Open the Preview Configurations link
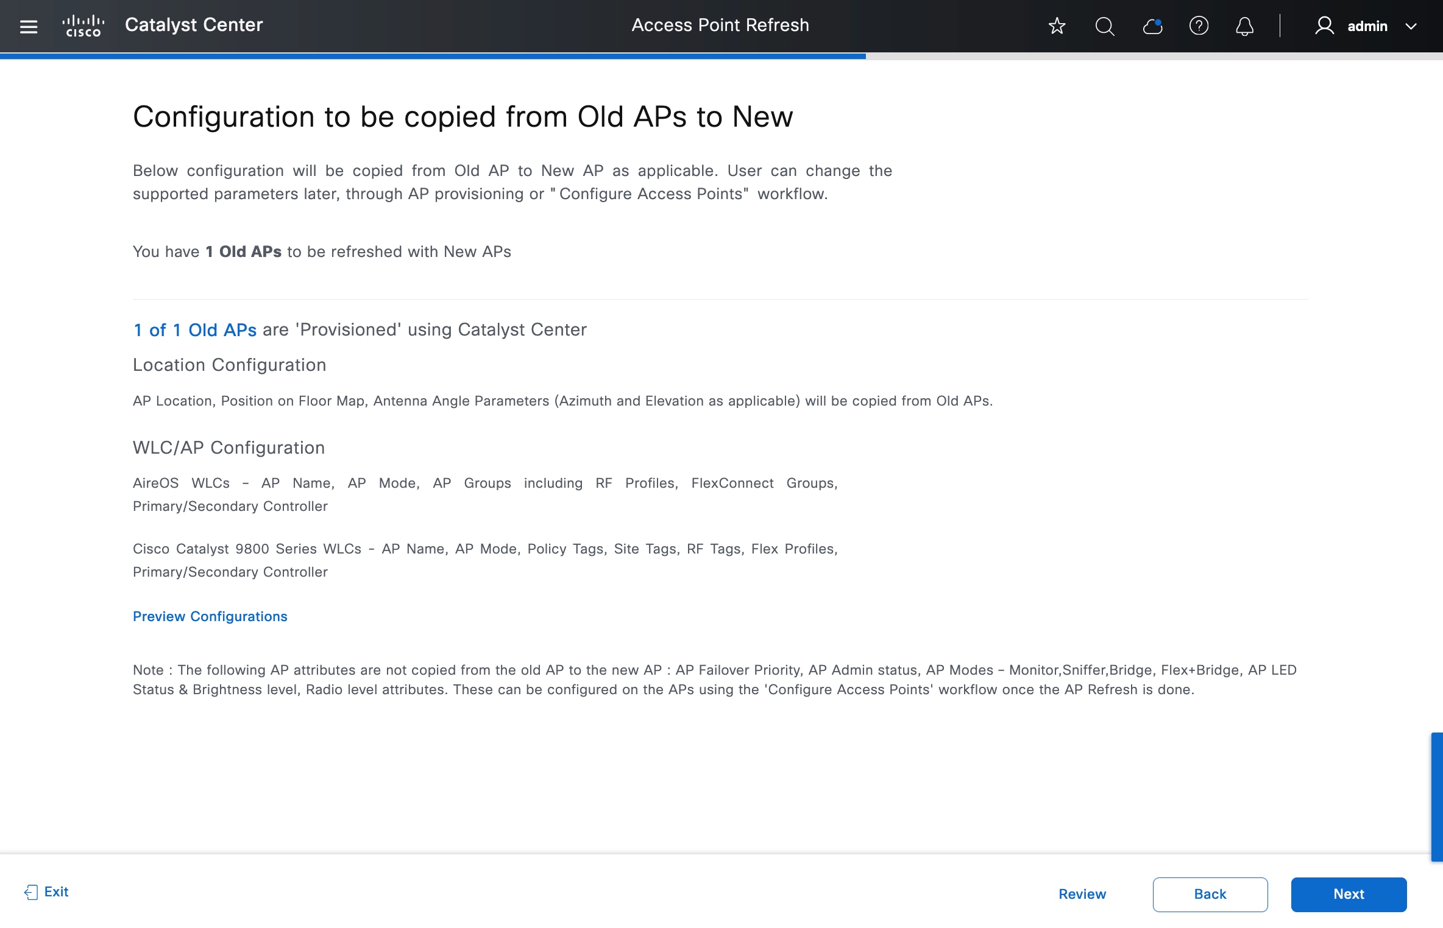 pyautogui.click(x=210, y=616)
